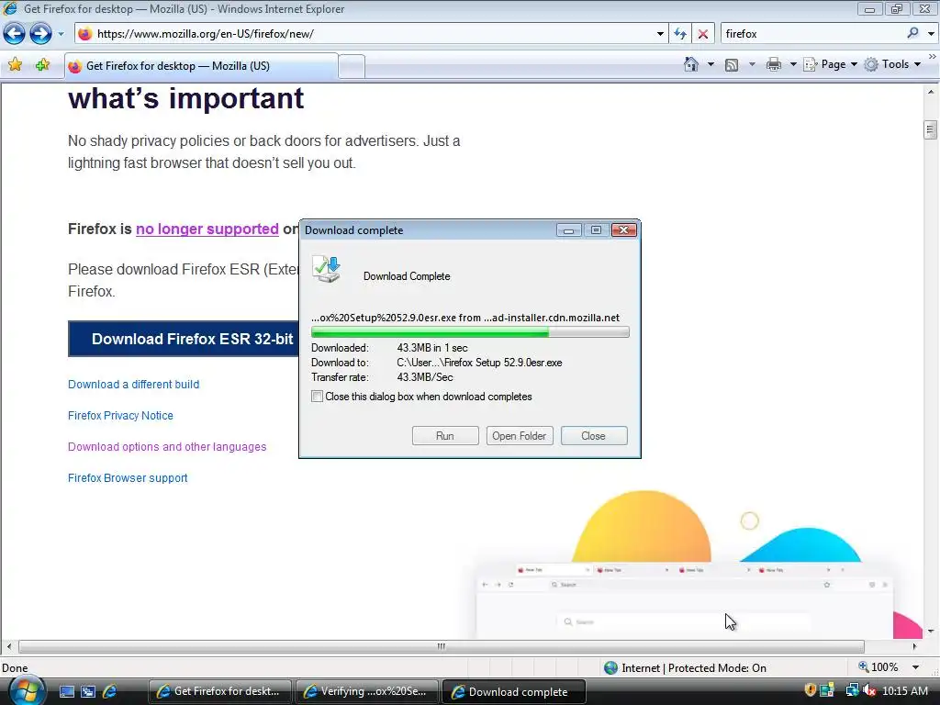The height and width of the screenshot is (705, 940).
Task: Expand the Feeds dropdown arrow
Action: click(x=752, y=64)
